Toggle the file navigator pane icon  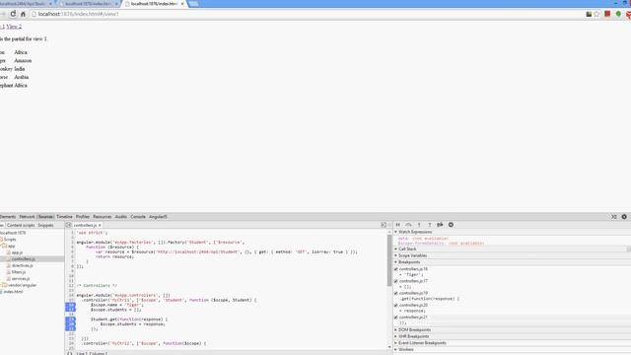tap(68, 225)
